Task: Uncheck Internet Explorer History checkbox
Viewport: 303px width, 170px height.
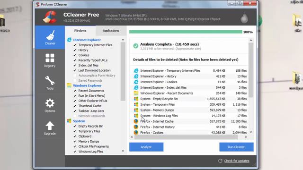Action: pyautogui.click(x=75, y=50)
